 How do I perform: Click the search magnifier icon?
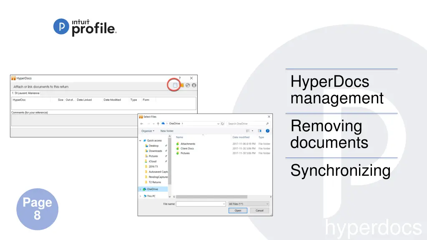pos(267,123)
